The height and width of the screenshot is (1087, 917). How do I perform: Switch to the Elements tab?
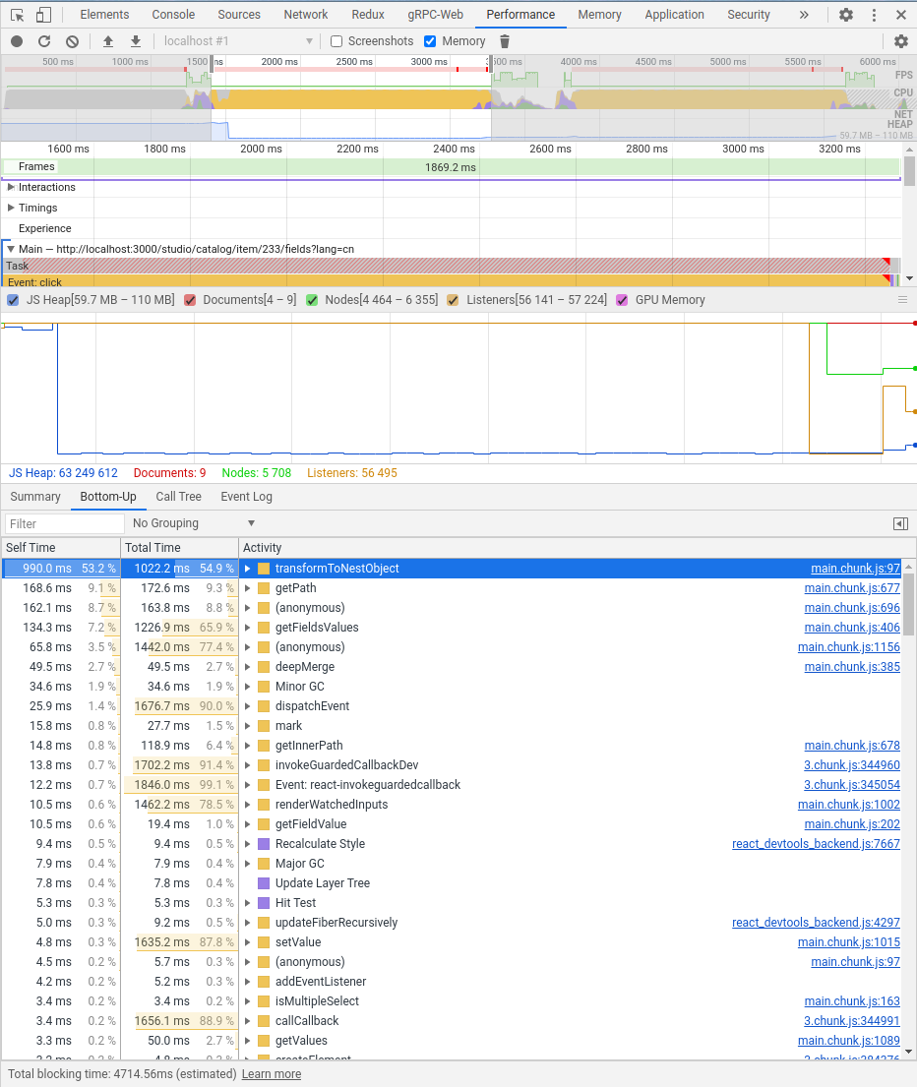click(x=104, y=15)
